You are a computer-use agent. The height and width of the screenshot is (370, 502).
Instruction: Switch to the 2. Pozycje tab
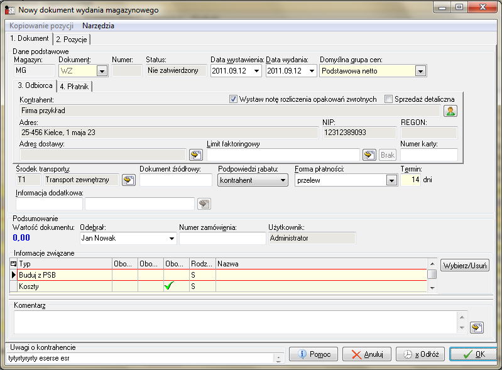(x=72, y=40)
